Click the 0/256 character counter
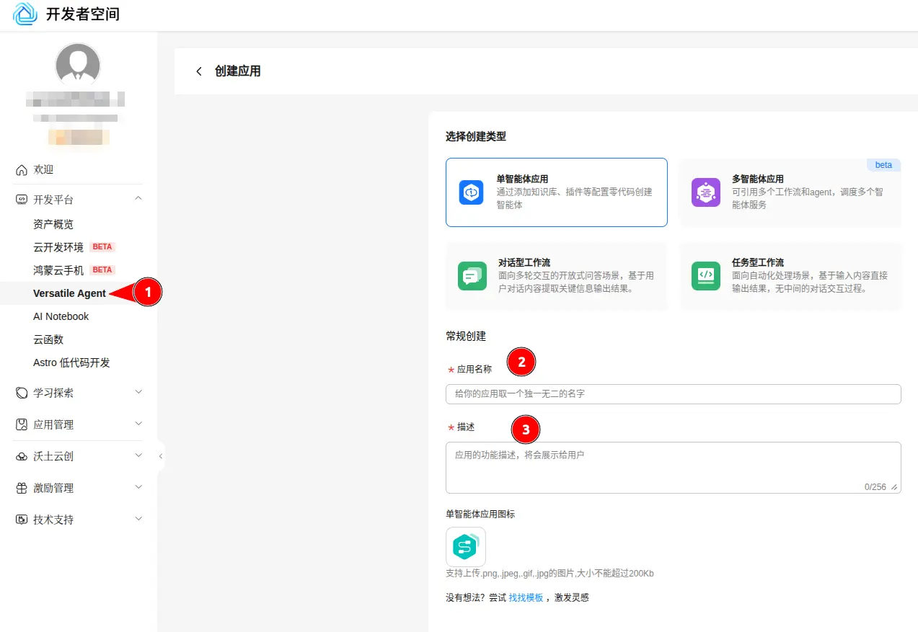Image resolution: width=918 pixels, height=632 pixels. 875,487
